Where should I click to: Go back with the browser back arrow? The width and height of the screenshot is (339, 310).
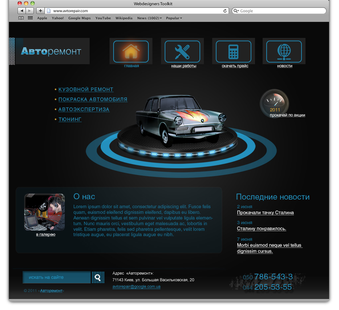point(21,11)
